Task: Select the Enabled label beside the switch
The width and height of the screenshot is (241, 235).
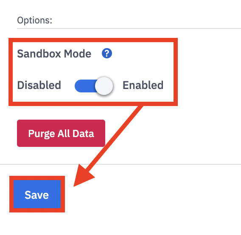Action: click(x=143, y=85)
